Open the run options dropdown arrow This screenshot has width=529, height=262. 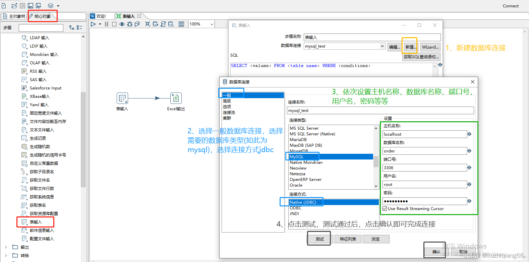(100, 24)
